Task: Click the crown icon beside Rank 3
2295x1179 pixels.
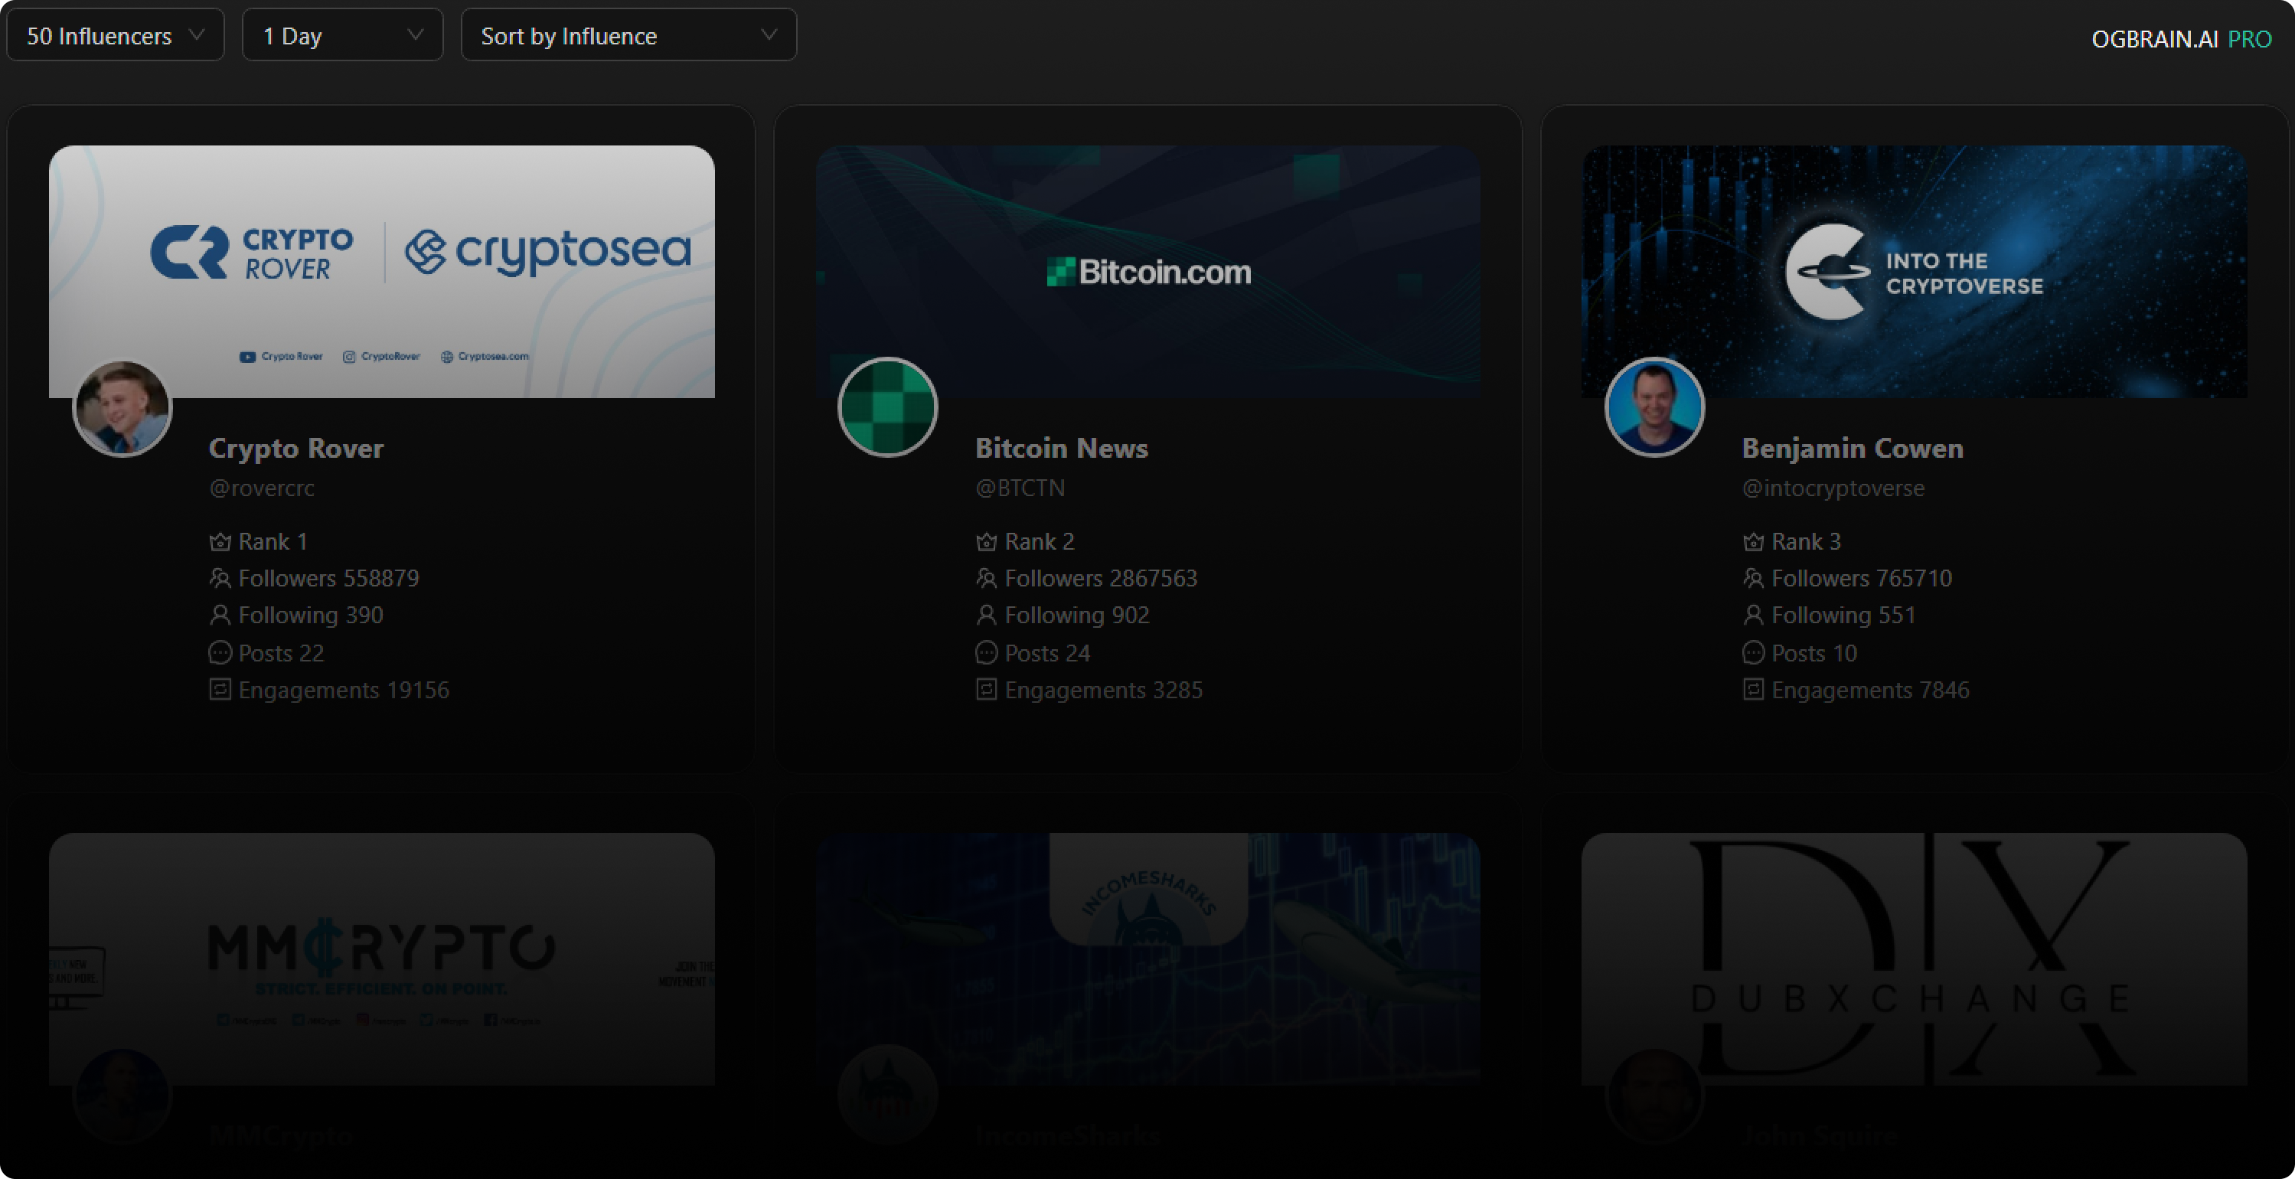Action: (x=1753, y=542)
